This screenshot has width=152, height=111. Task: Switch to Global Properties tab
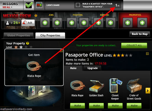[x=19, y=36]
